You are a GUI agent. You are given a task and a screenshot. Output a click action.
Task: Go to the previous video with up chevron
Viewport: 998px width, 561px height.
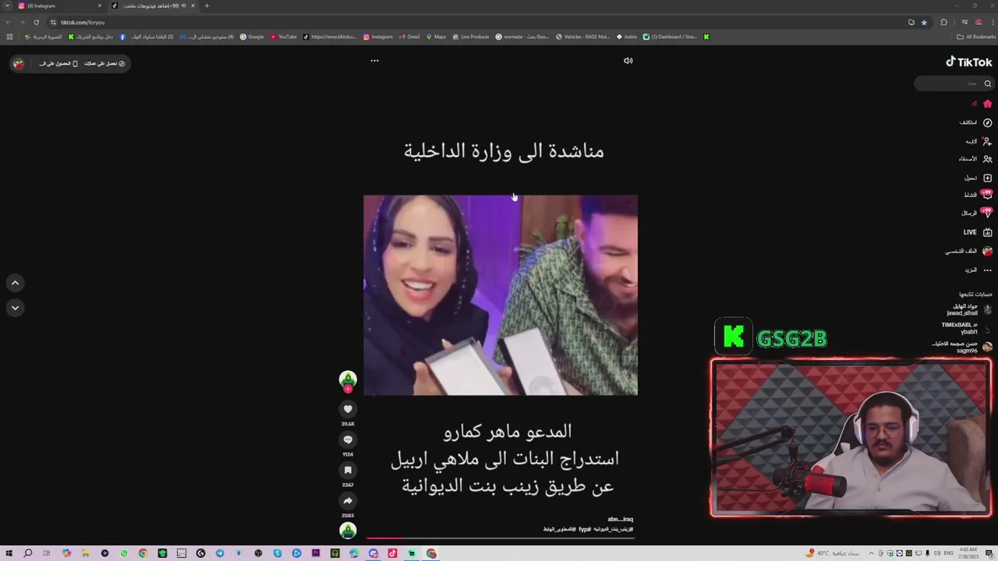click(x=15, y=283)
